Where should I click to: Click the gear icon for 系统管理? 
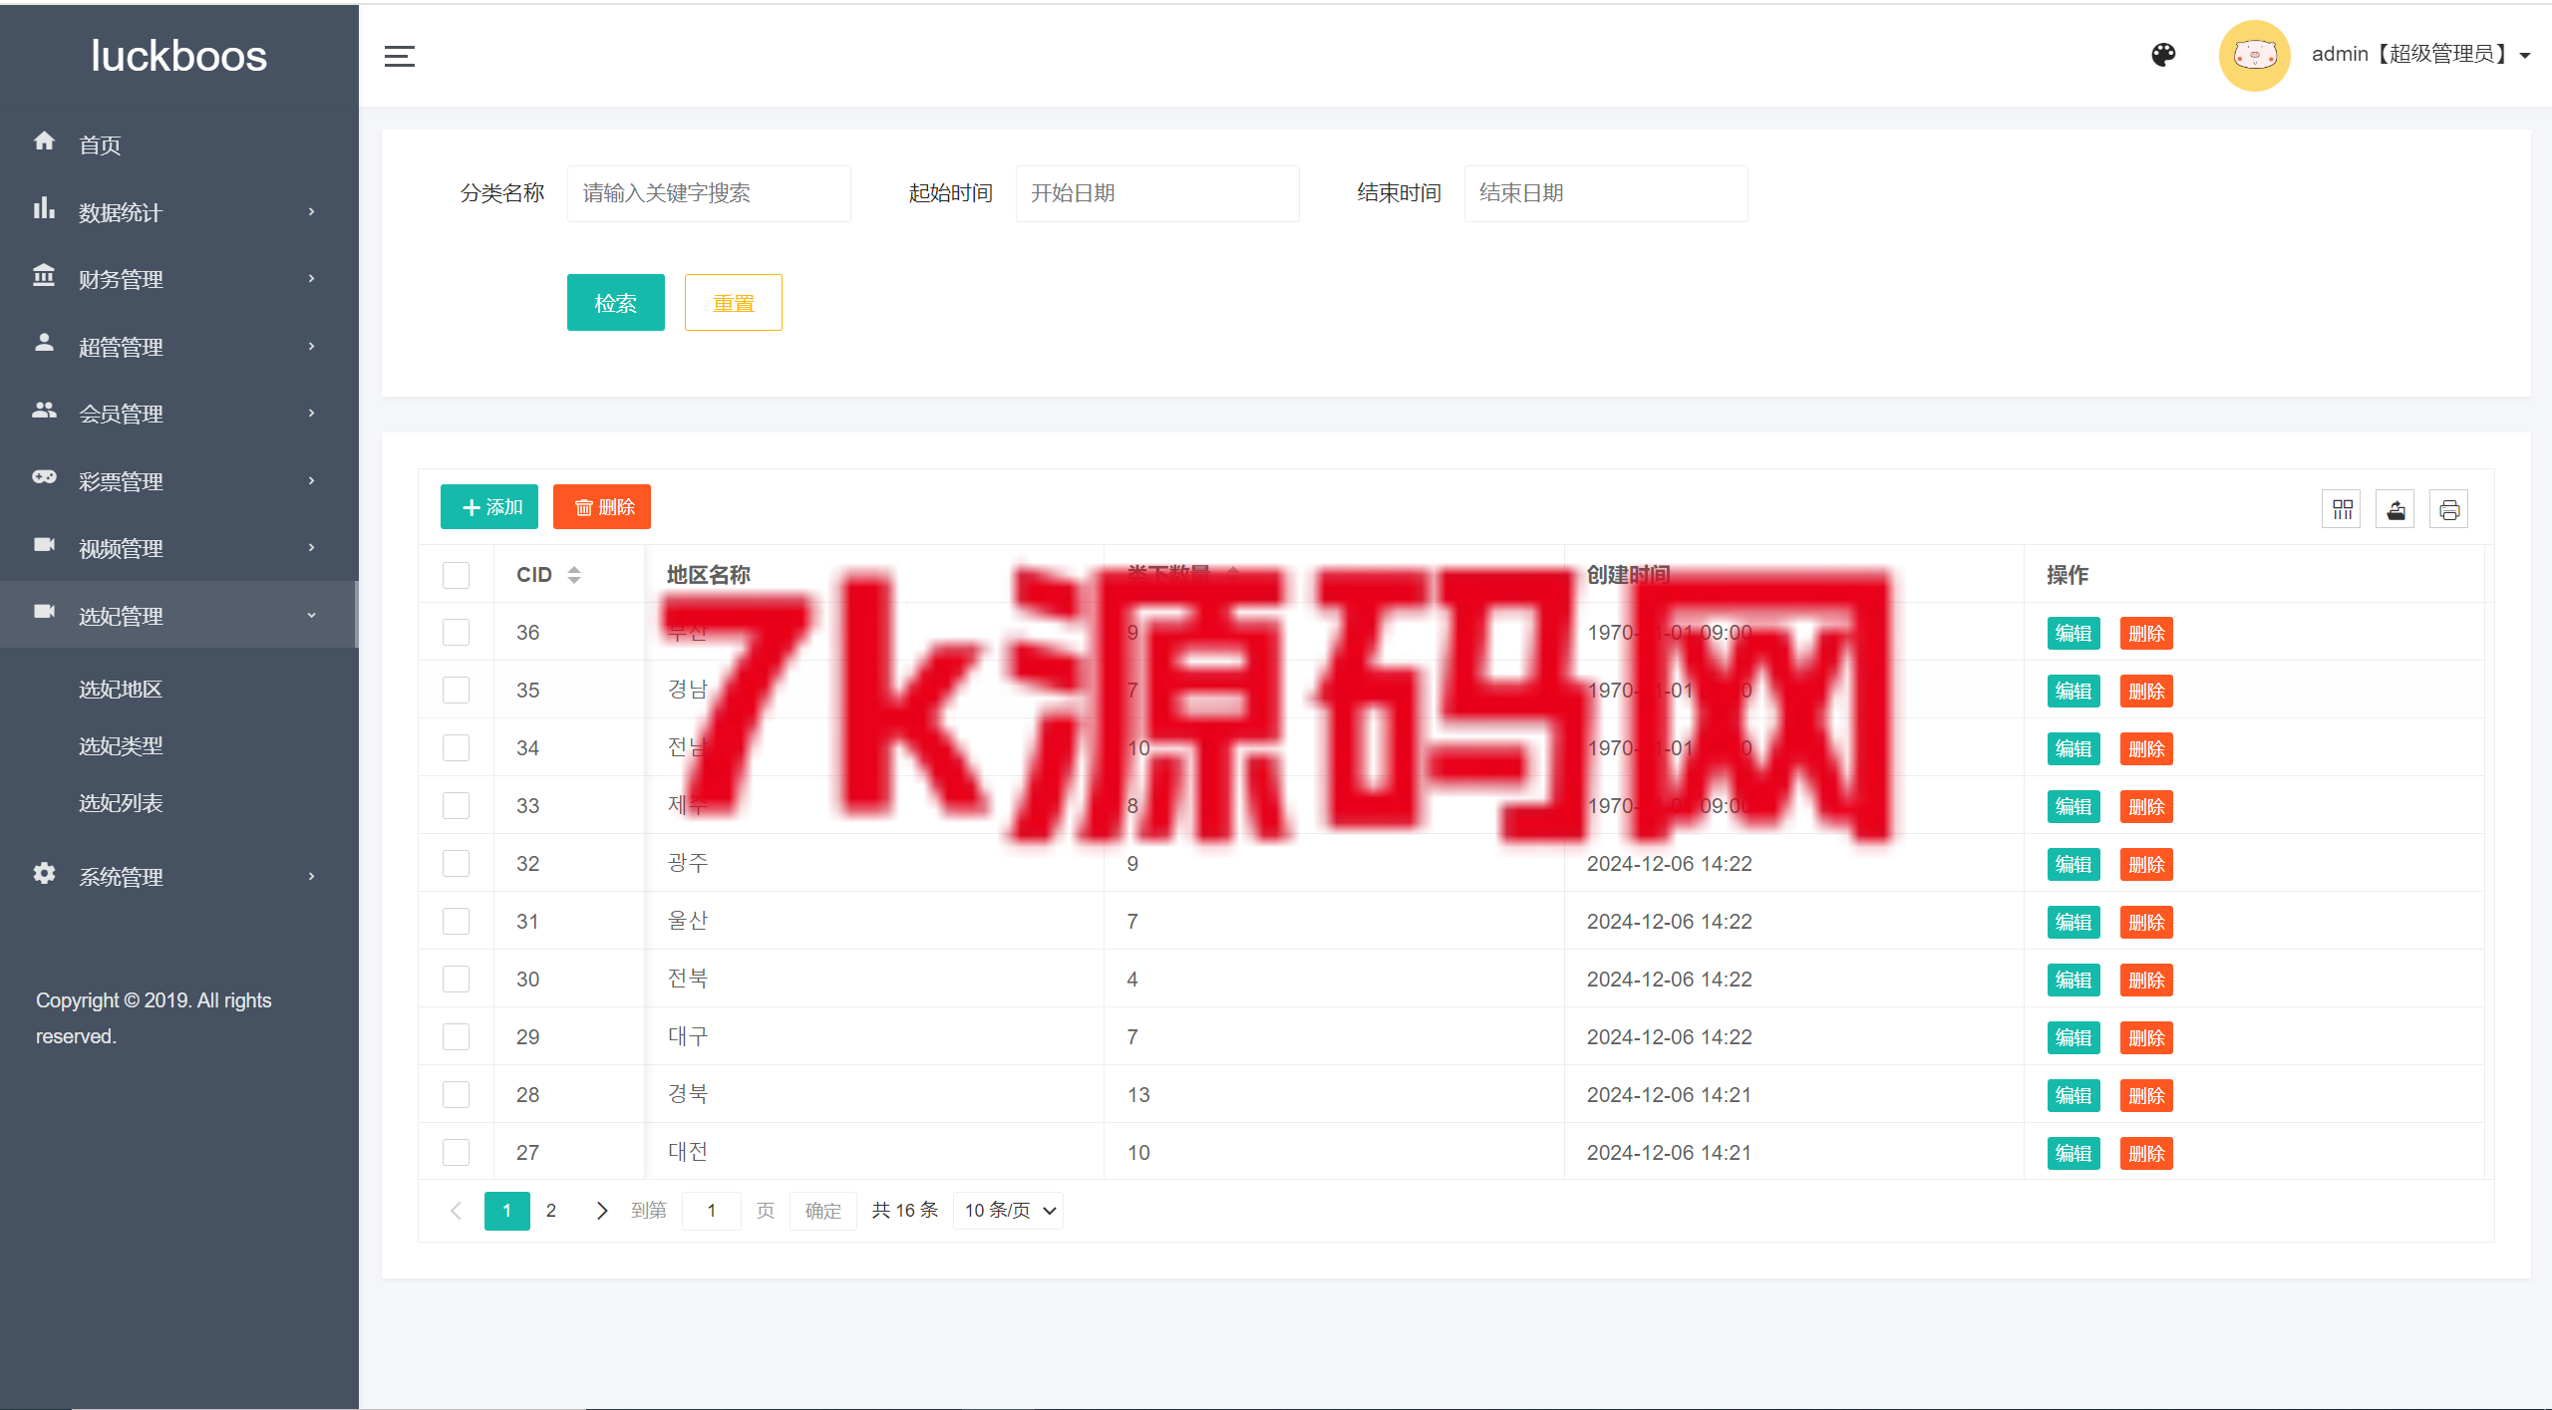(x=44, y=873)
